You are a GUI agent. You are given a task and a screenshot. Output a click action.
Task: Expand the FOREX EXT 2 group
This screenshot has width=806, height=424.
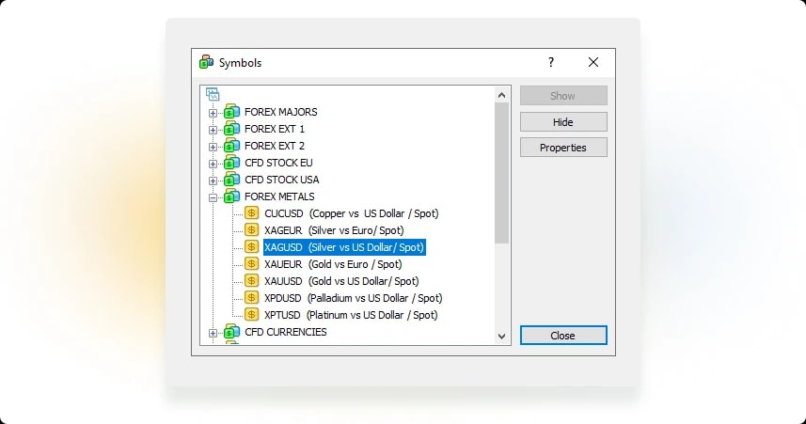coord(213,147)
